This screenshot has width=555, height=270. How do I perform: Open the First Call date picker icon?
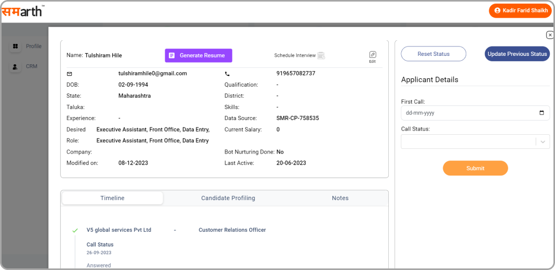pos(541,113)
